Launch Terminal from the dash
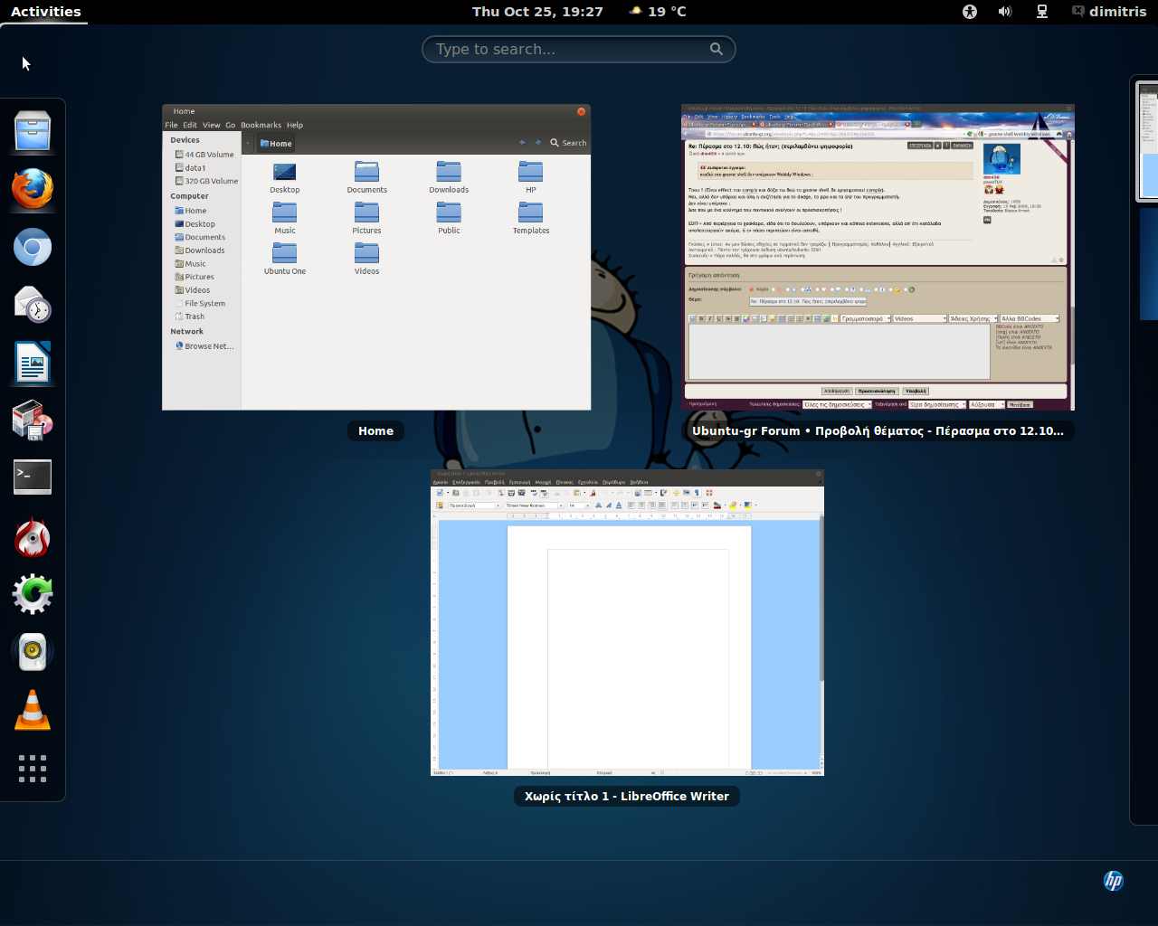 tap(33, 477)
